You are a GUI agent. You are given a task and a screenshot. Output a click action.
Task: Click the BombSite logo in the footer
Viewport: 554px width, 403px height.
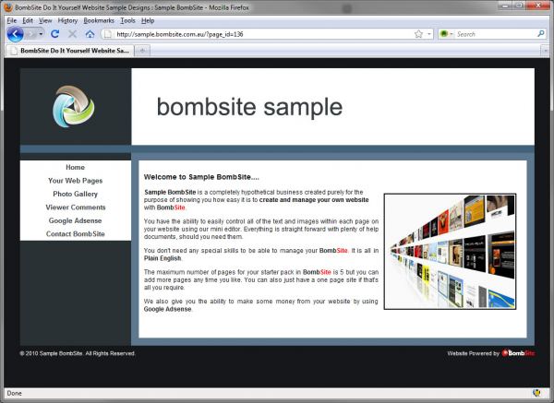pos(518,353)
